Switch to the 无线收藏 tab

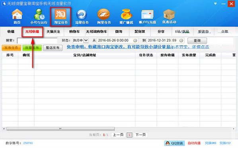(32, 32)
